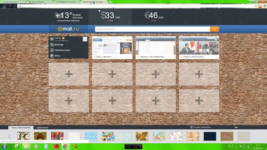The width and height of the screenshot is (267, 150).
Task: Click the orange search button on mail.ru bar
Action: (x=214, y=29)
